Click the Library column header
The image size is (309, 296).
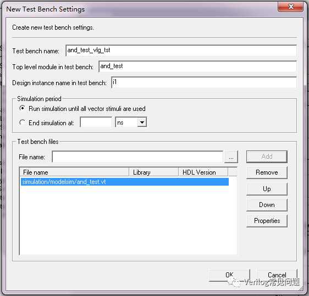click(154, 172)
